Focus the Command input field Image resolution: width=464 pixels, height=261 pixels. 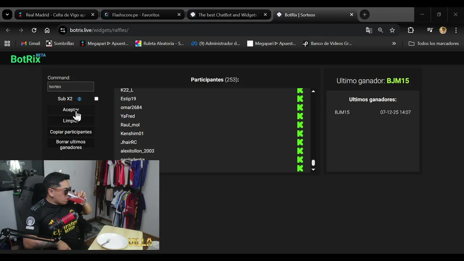point(71,87)
